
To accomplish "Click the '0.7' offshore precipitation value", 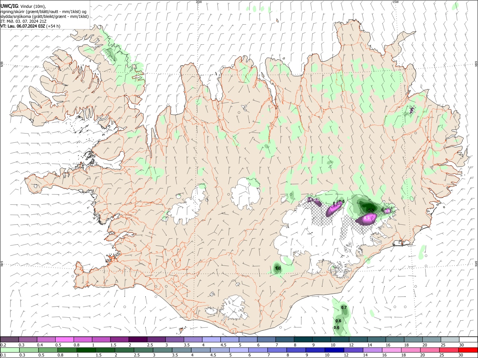I will click(x=344, y=308).
